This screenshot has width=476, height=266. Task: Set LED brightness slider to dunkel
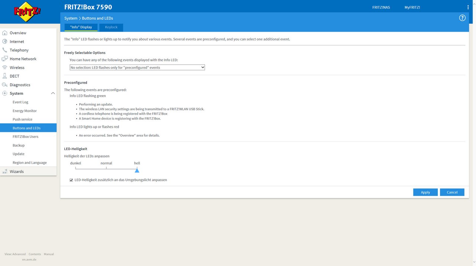pos(75,168)
